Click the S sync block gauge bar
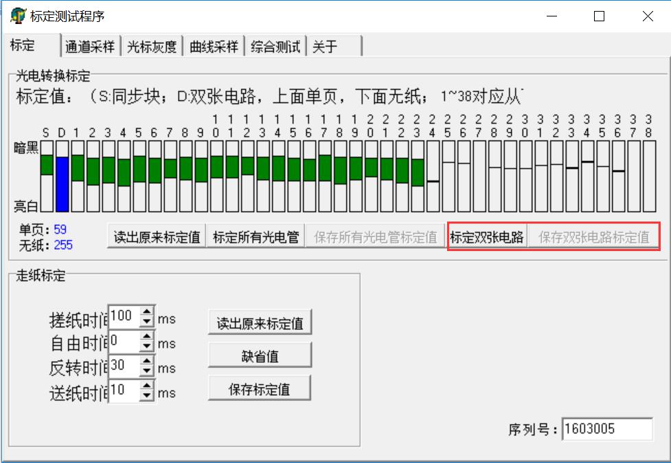 click(47, 176)
